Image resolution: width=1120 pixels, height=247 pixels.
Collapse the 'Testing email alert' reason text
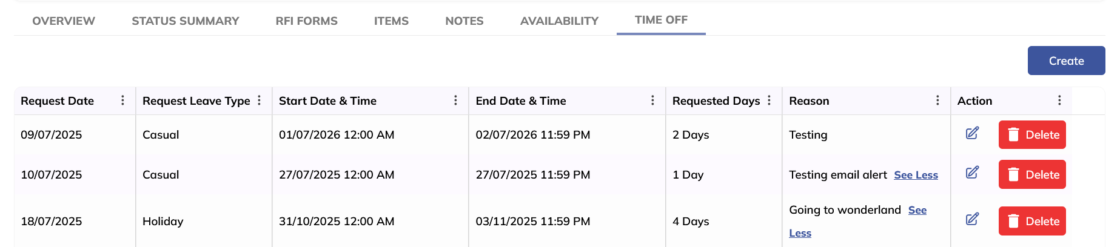pos(916,175)
